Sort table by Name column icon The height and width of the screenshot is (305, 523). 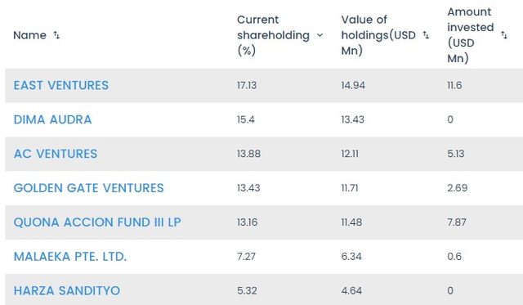56,35
